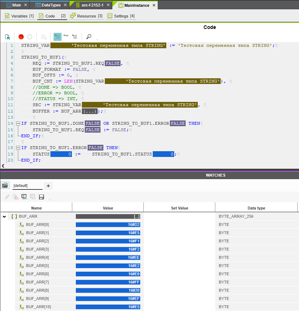Viewport: 299px width, 311px height.
Task: Open the Resources section
Action: tap(86, 16)
